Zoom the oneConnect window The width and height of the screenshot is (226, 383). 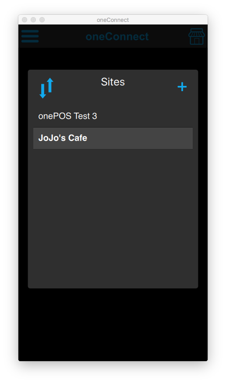point(42,20)
